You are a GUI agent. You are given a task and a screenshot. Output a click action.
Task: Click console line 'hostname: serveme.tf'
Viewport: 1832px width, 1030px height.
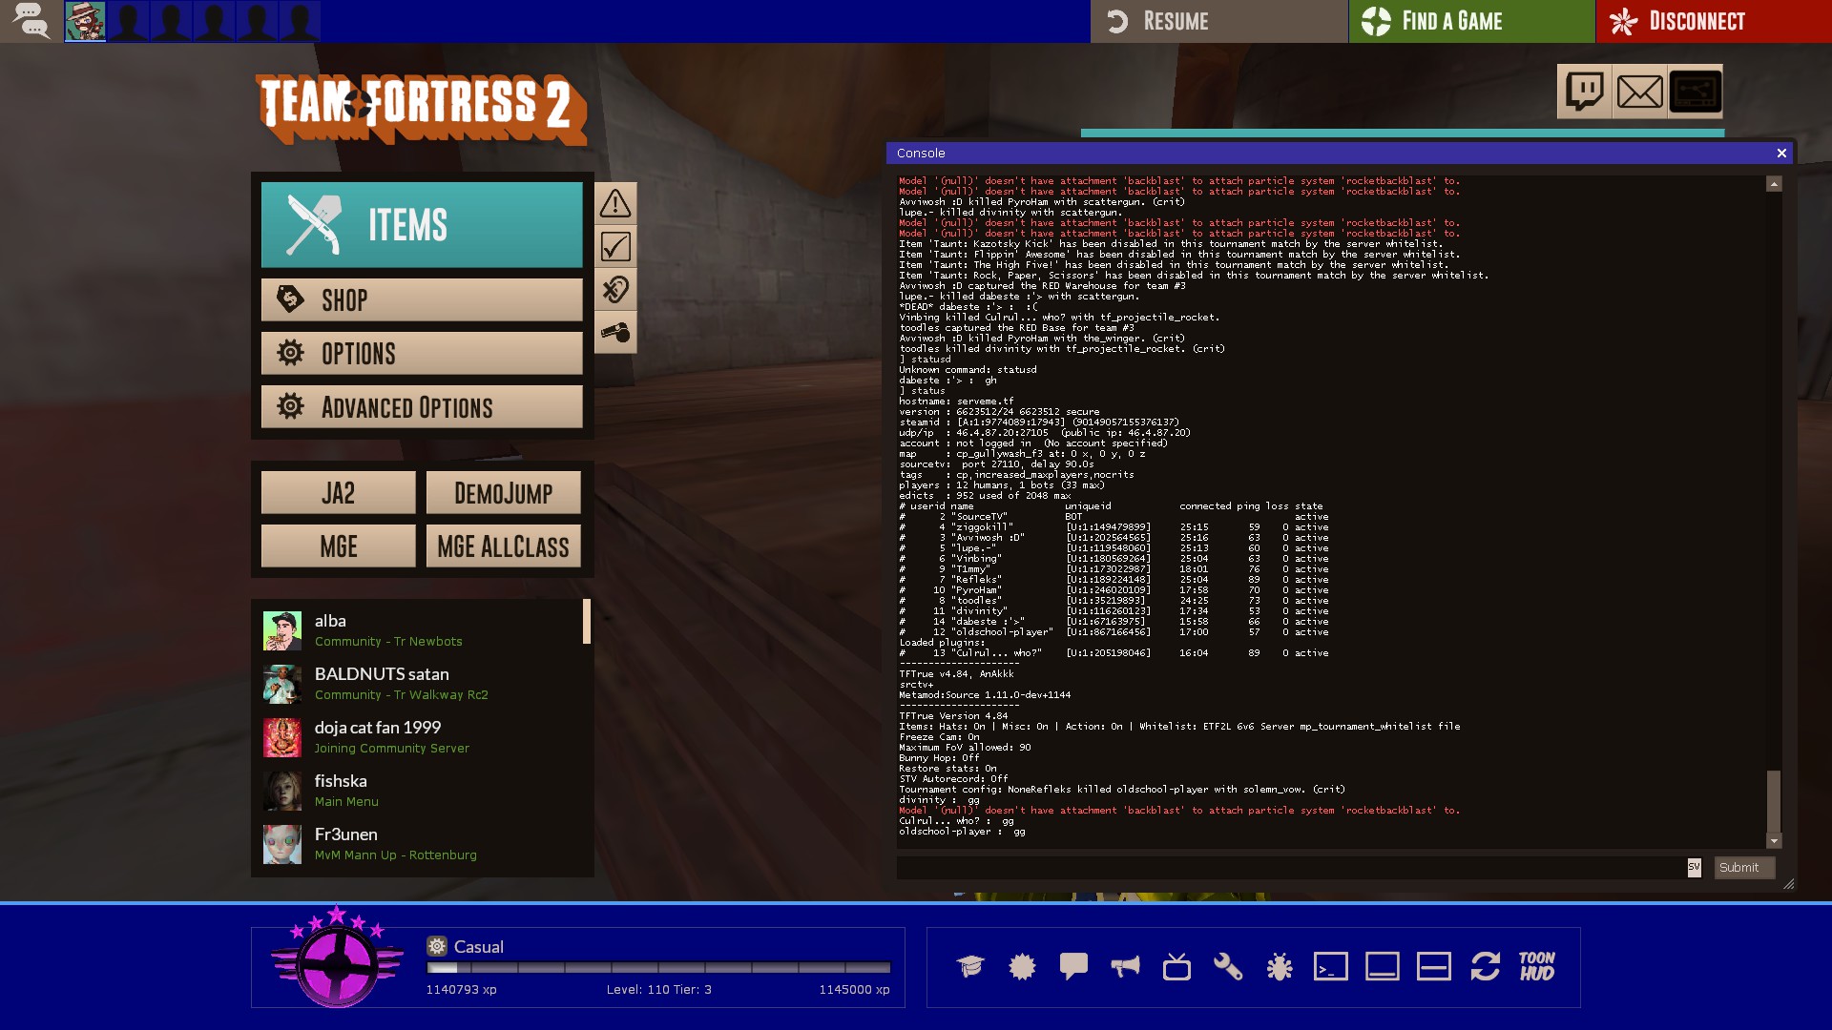955,402
